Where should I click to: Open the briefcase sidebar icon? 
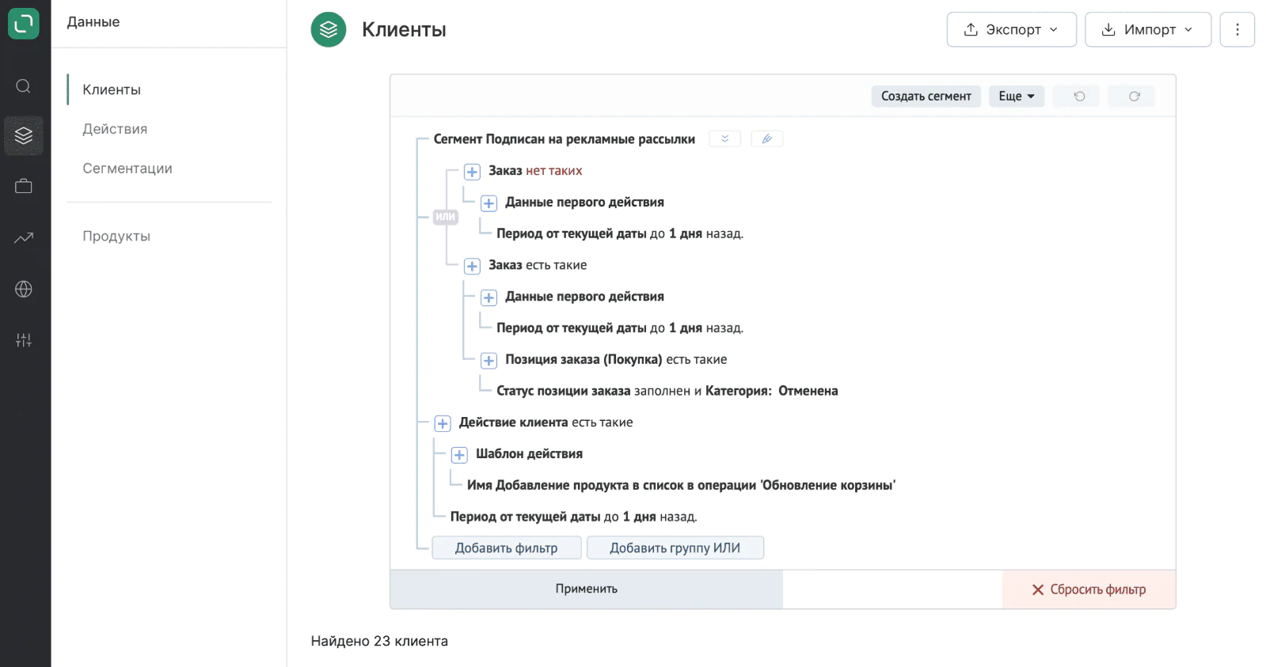pos(24,187)
